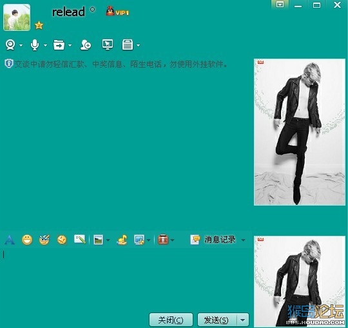348x328 pixels.
Task: Open the smiley emoticon picker
Action: 27,240
